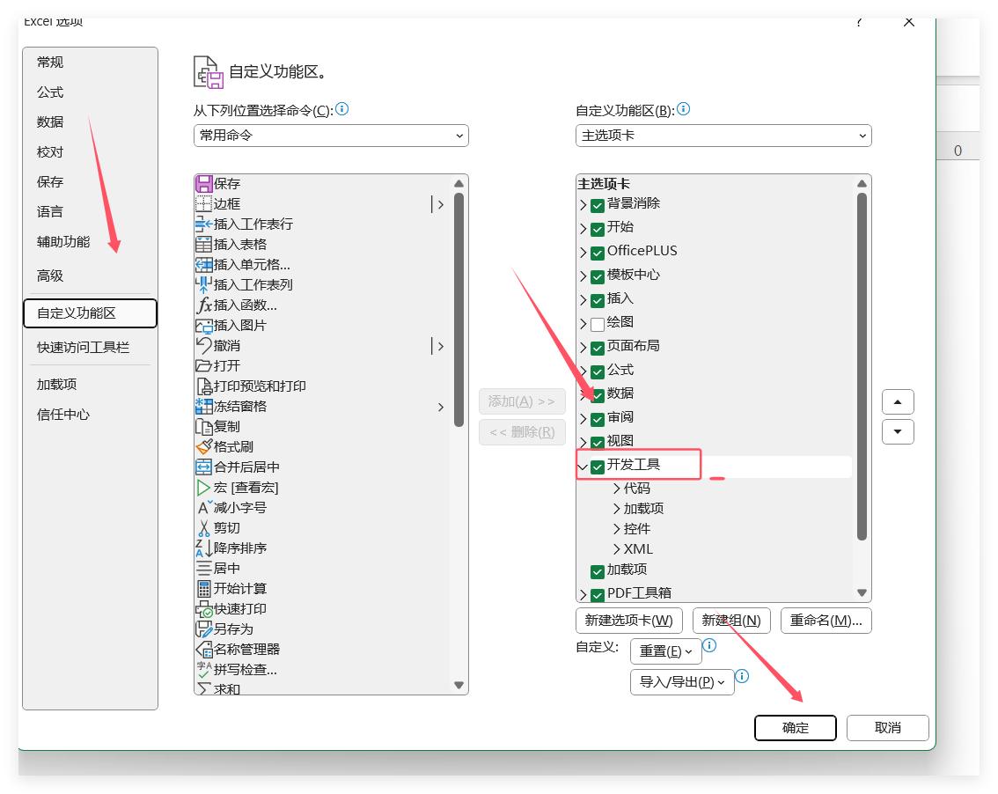
Task: Select the 边框 border command icon
Action: [x=203, y=204]
